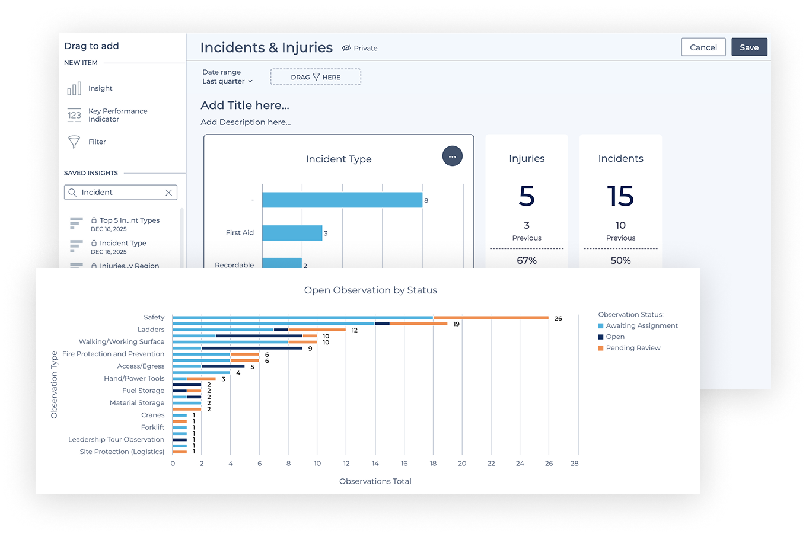Click the search magnifier in Saved Insights
The image size is (809, 537).
click(72, 193)
